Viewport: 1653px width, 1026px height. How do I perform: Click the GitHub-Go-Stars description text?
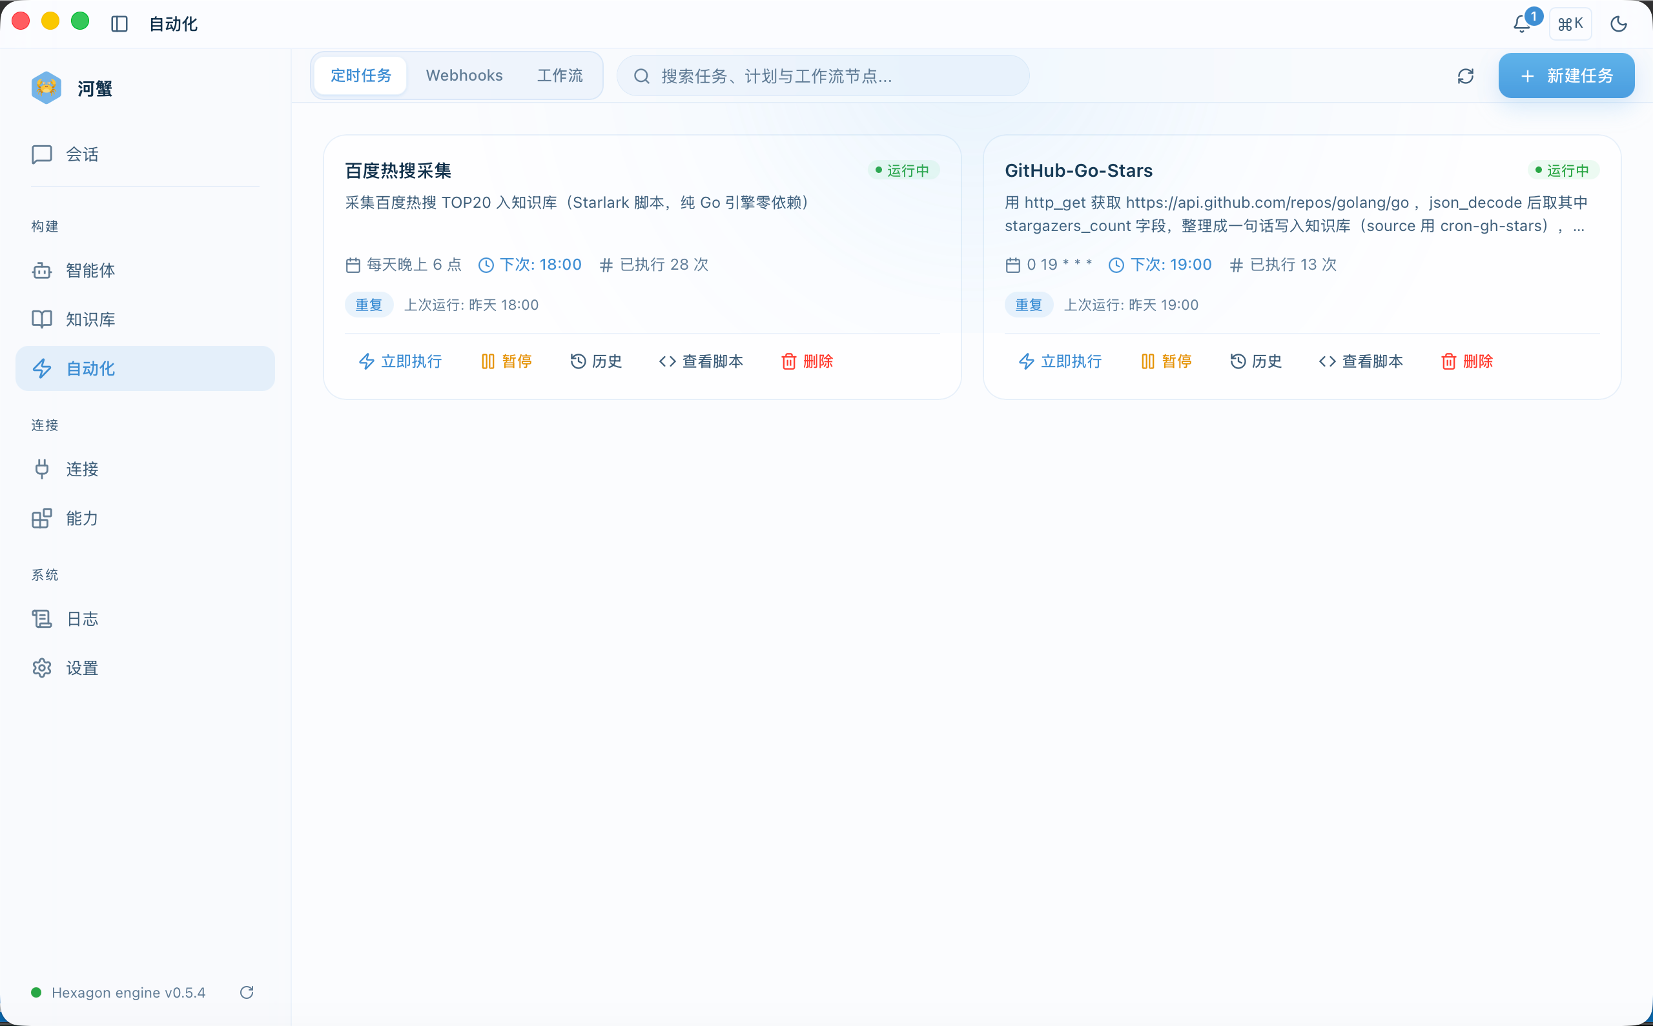point(1296,214)
